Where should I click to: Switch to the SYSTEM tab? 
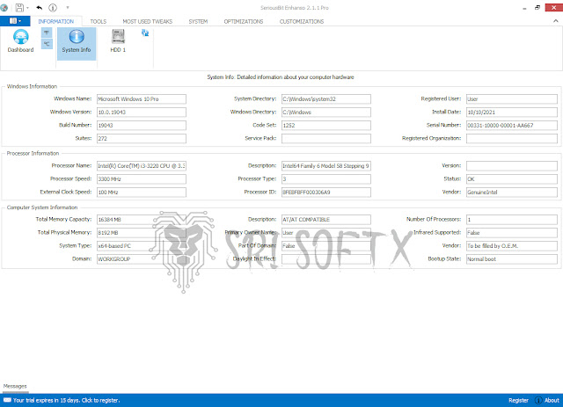[x=198, y=21]
